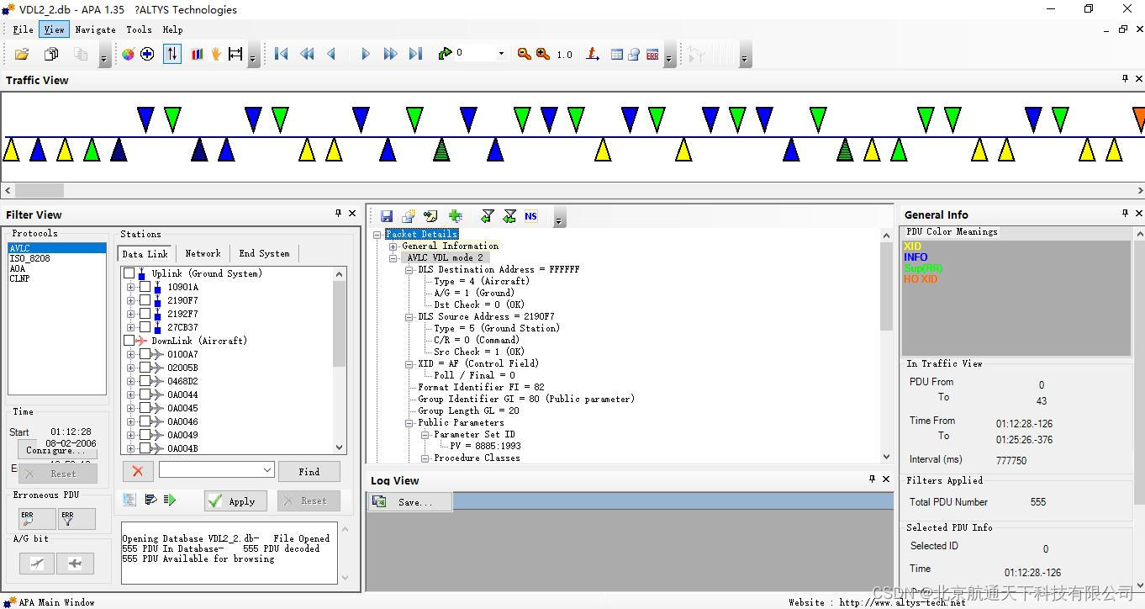Check aircraft 0100A7 checkbox
The width and height of the screenshot is (1145, 609).
(x=145, y=354)
